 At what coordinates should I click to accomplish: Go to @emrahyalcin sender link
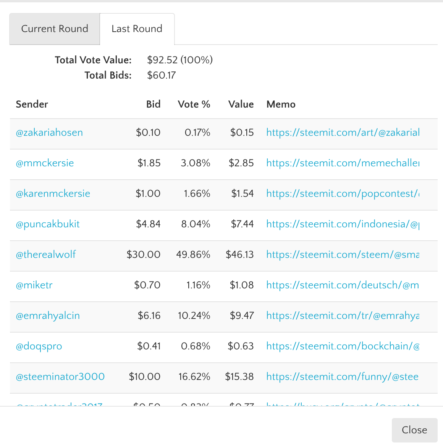[x=48, y=316]
